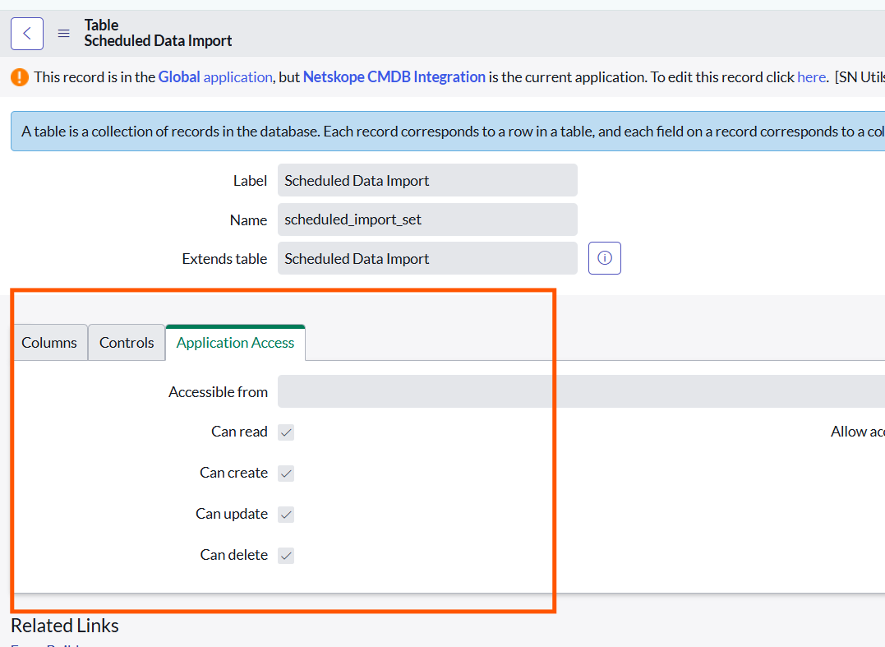This screenshot has width=885, height=647.
Task: Select the Application Access tab
Action: coord(235,343)
